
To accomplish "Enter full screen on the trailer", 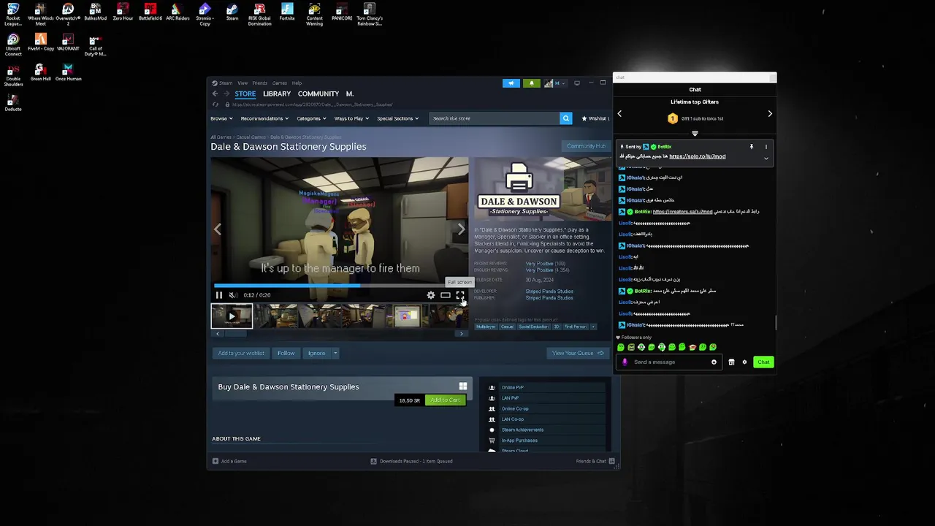I will 460,295.
